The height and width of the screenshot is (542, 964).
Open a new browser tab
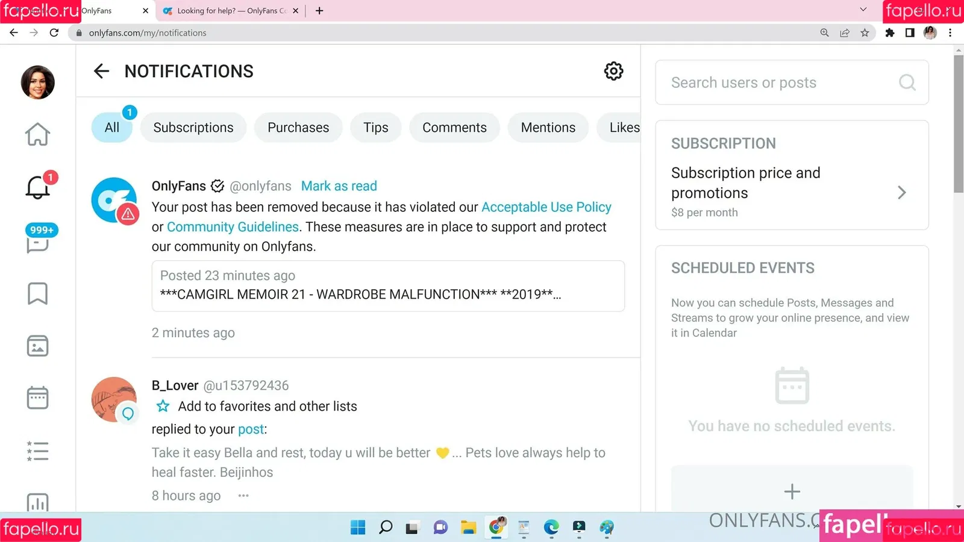(319, 11)
